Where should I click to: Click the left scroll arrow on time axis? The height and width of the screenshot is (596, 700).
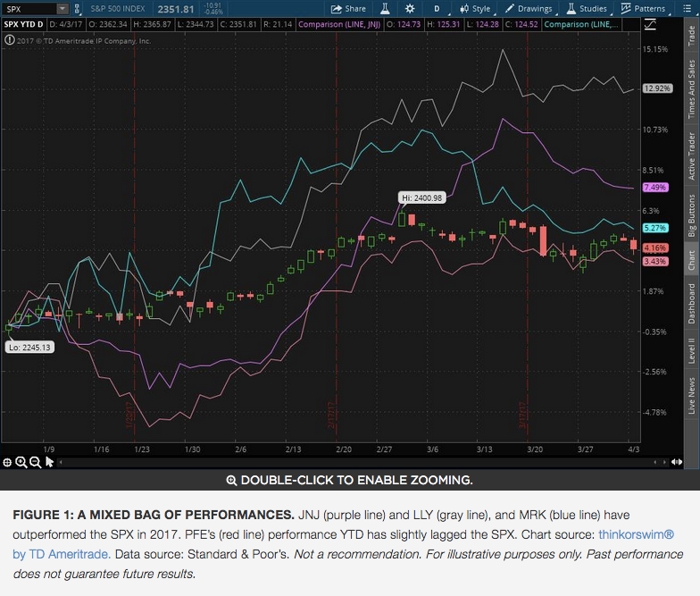61,463
